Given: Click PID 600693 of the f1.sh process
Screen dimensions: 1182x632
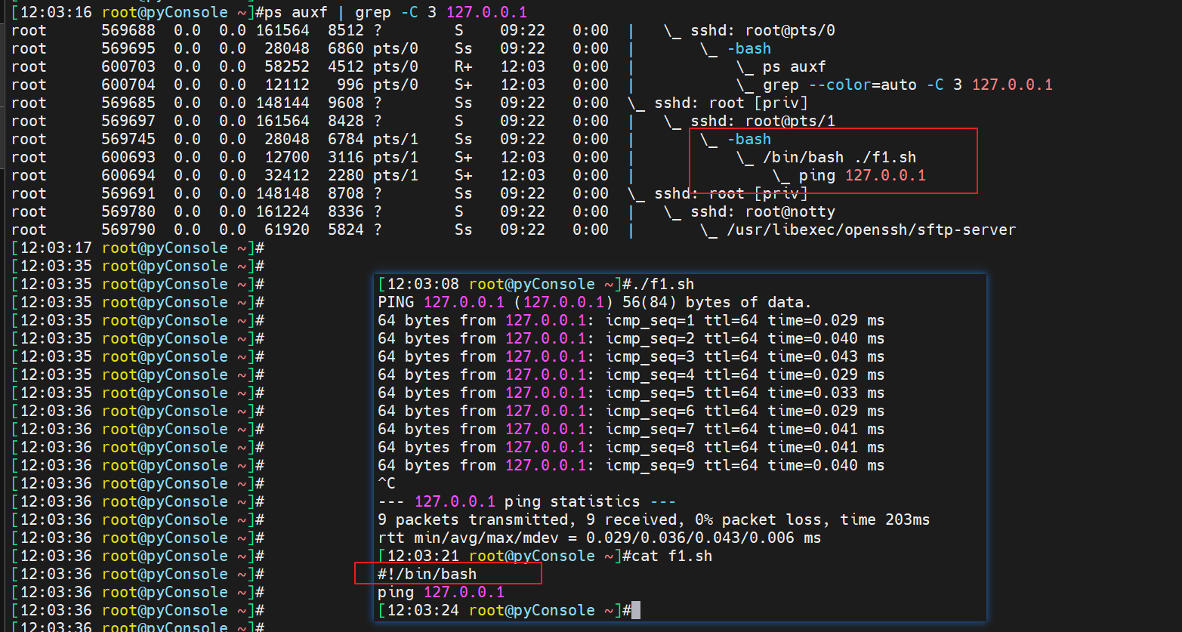Looking at the screenshot, I should click(x=128, y=157).
